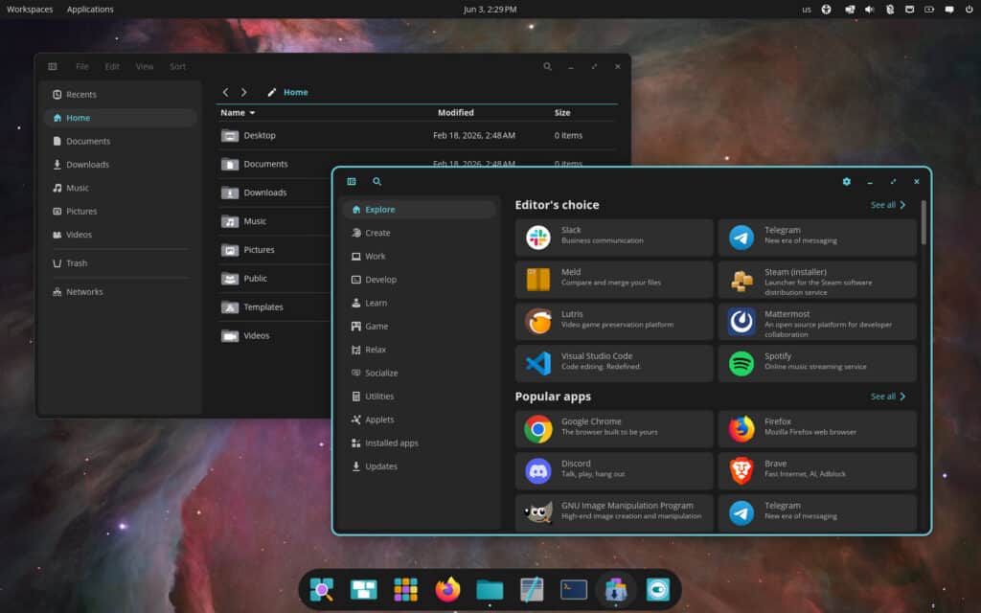981x613 pixels.
Task: Open app library grid in dock
Action: (x=405, y=589)
